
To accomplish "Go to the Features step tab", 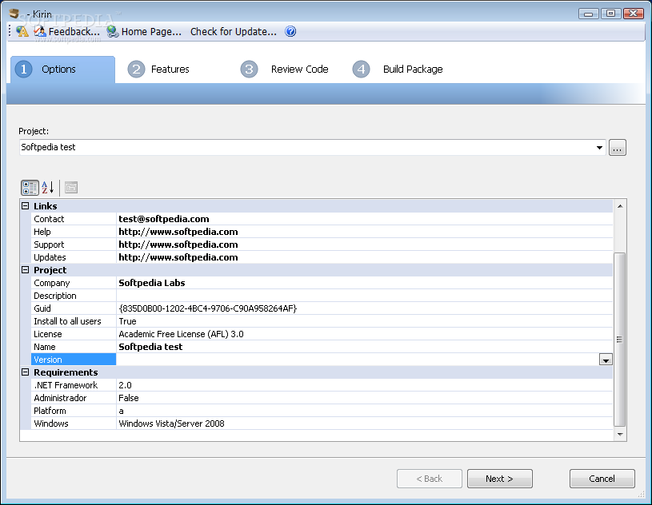I will coord(158,70).
